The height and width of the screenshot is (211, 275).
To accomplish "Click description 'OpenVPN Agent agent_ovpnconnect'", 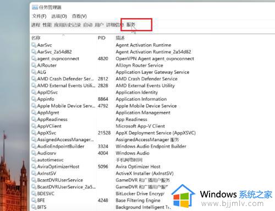I will [x=155, y=59].
